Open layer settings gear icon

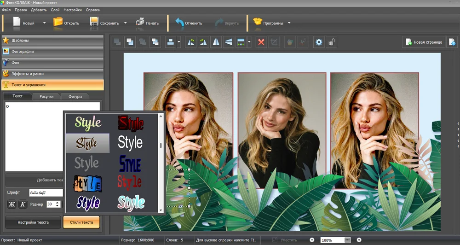point(319,42)
